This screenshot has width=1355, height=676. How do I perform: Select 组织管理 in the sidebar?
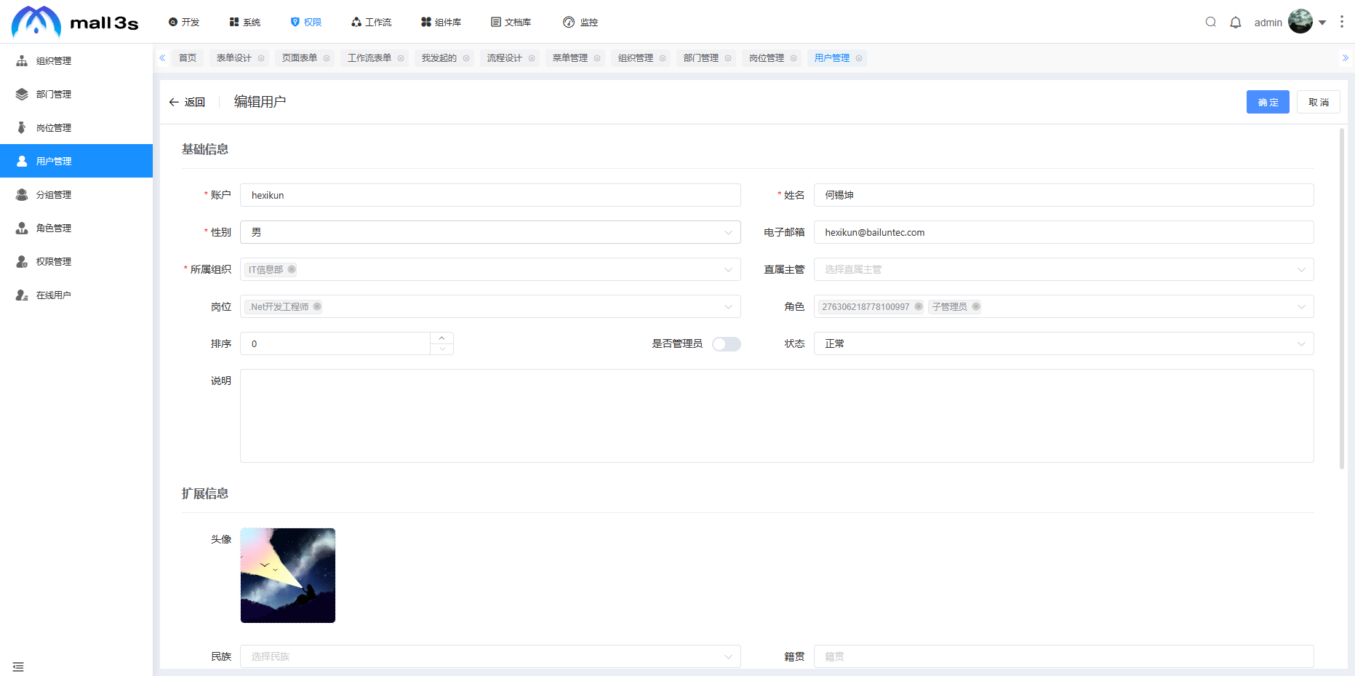[x=76, y=60]
